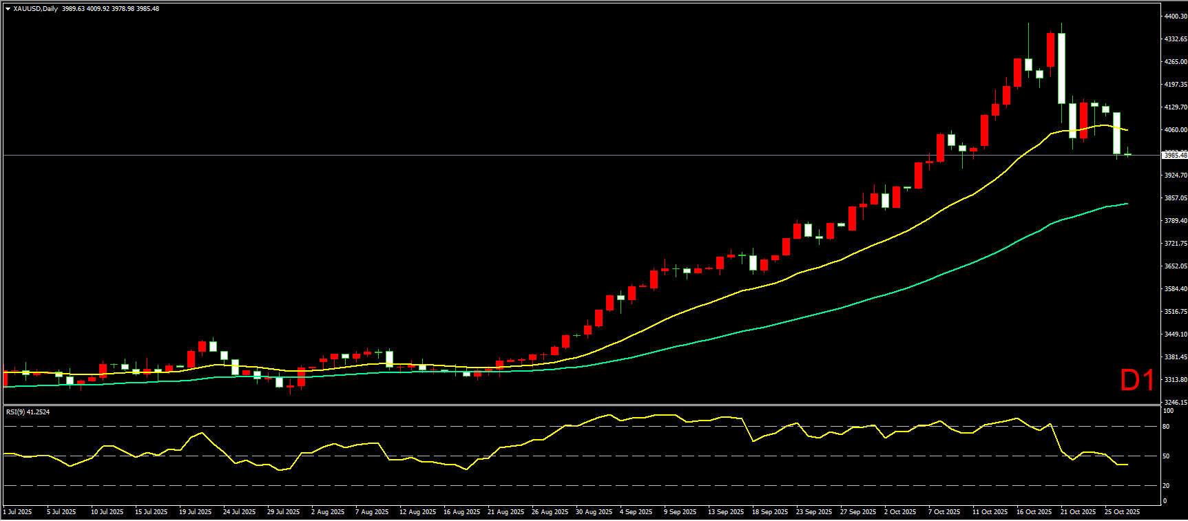This screenshot has width=1188, height=521.
Task: Click the 3246.15 price scale label
Action: pos(1175,402)
